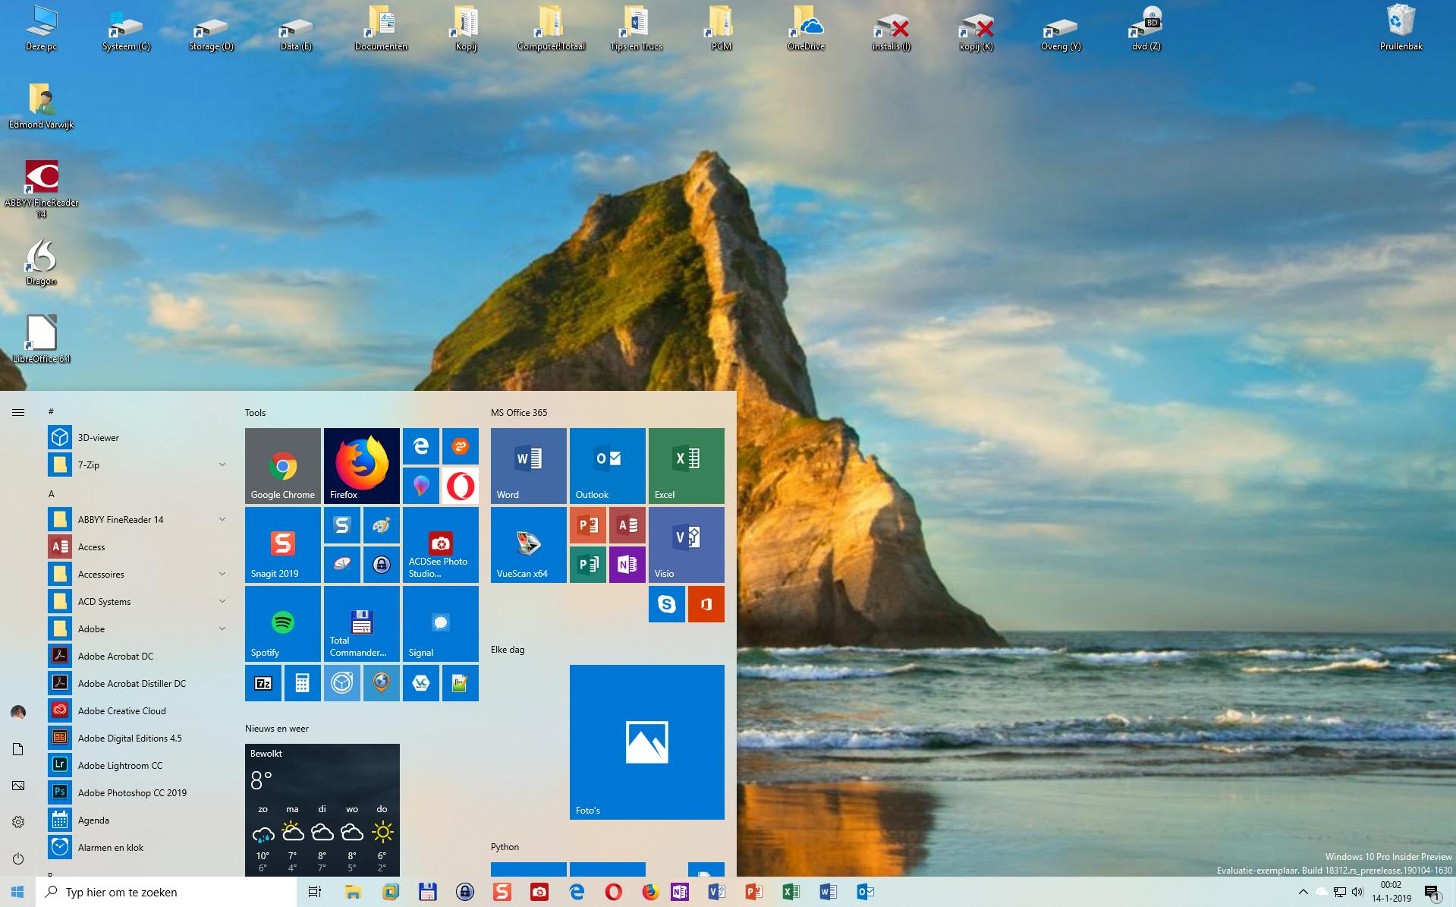Open the Foto's large tile
Image resolution: width=1456 pixels, height=907 pixels.
646,742
